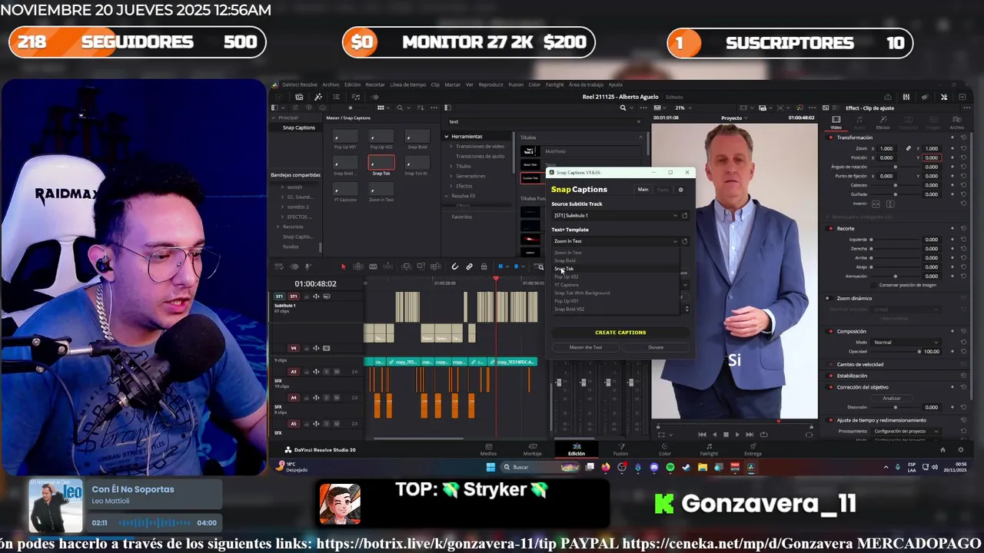Click the blue flag icon in timeline toolbar
Screen dimensions: 984x553
point(500,267)
